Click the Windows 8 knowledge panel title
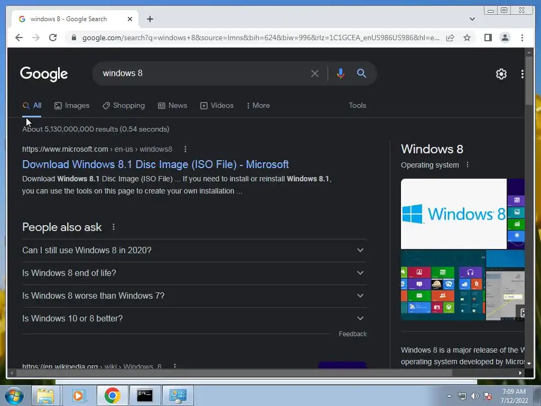 [x=432, y=149]
